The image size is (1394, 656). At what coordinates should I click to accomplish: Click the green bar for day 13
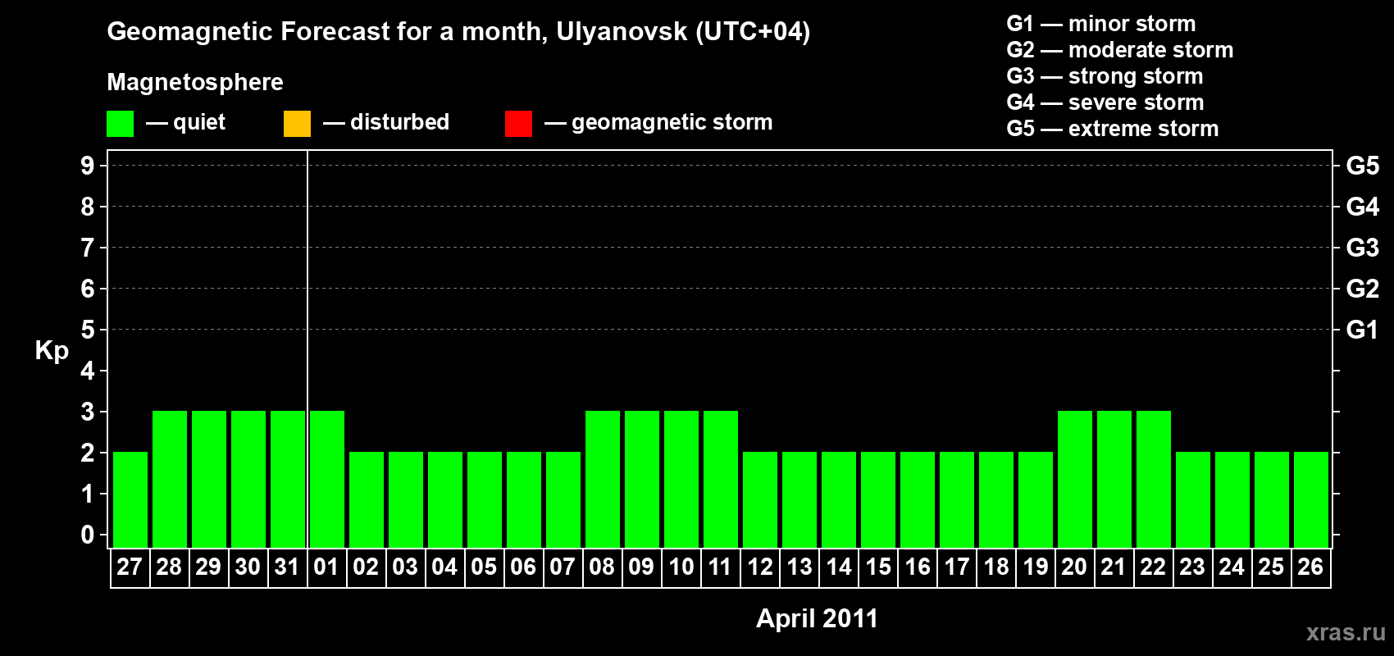click(799, 499)
